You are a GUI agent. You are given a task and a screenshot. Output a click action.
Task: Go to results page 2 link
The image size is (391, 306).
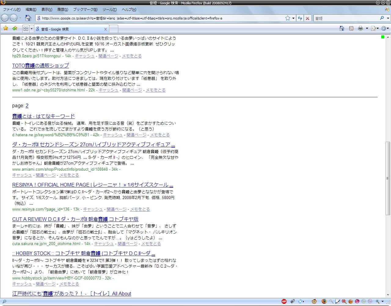(27, 106)
